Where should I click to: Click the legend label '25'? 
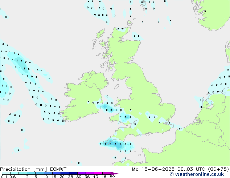point(70,177)
